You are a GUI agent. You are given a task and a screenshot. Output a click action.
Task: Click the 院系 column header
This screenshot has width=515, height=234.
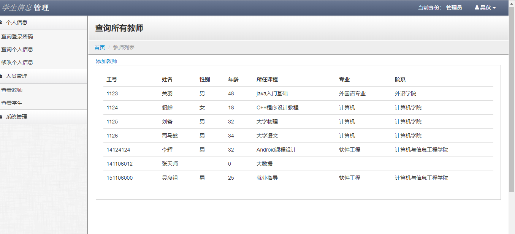[400, 79]
